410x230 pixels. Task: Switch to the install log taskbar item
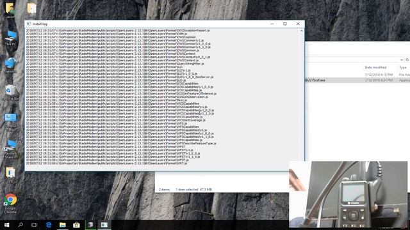click(104, 225)
